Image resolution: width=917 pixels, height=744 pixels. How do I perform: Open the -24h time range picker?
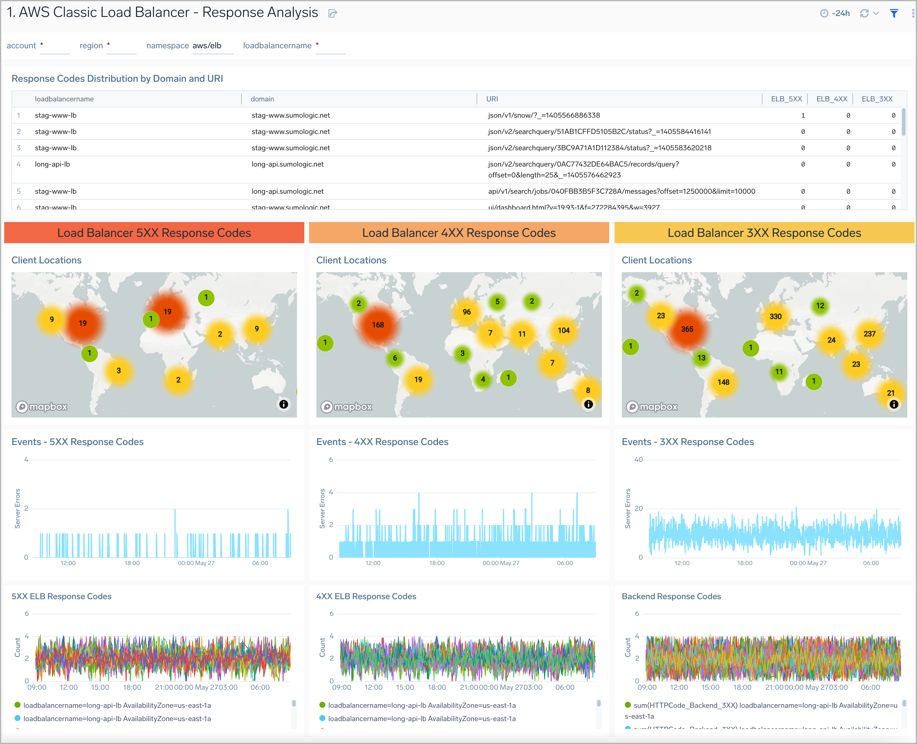point(835,13)
